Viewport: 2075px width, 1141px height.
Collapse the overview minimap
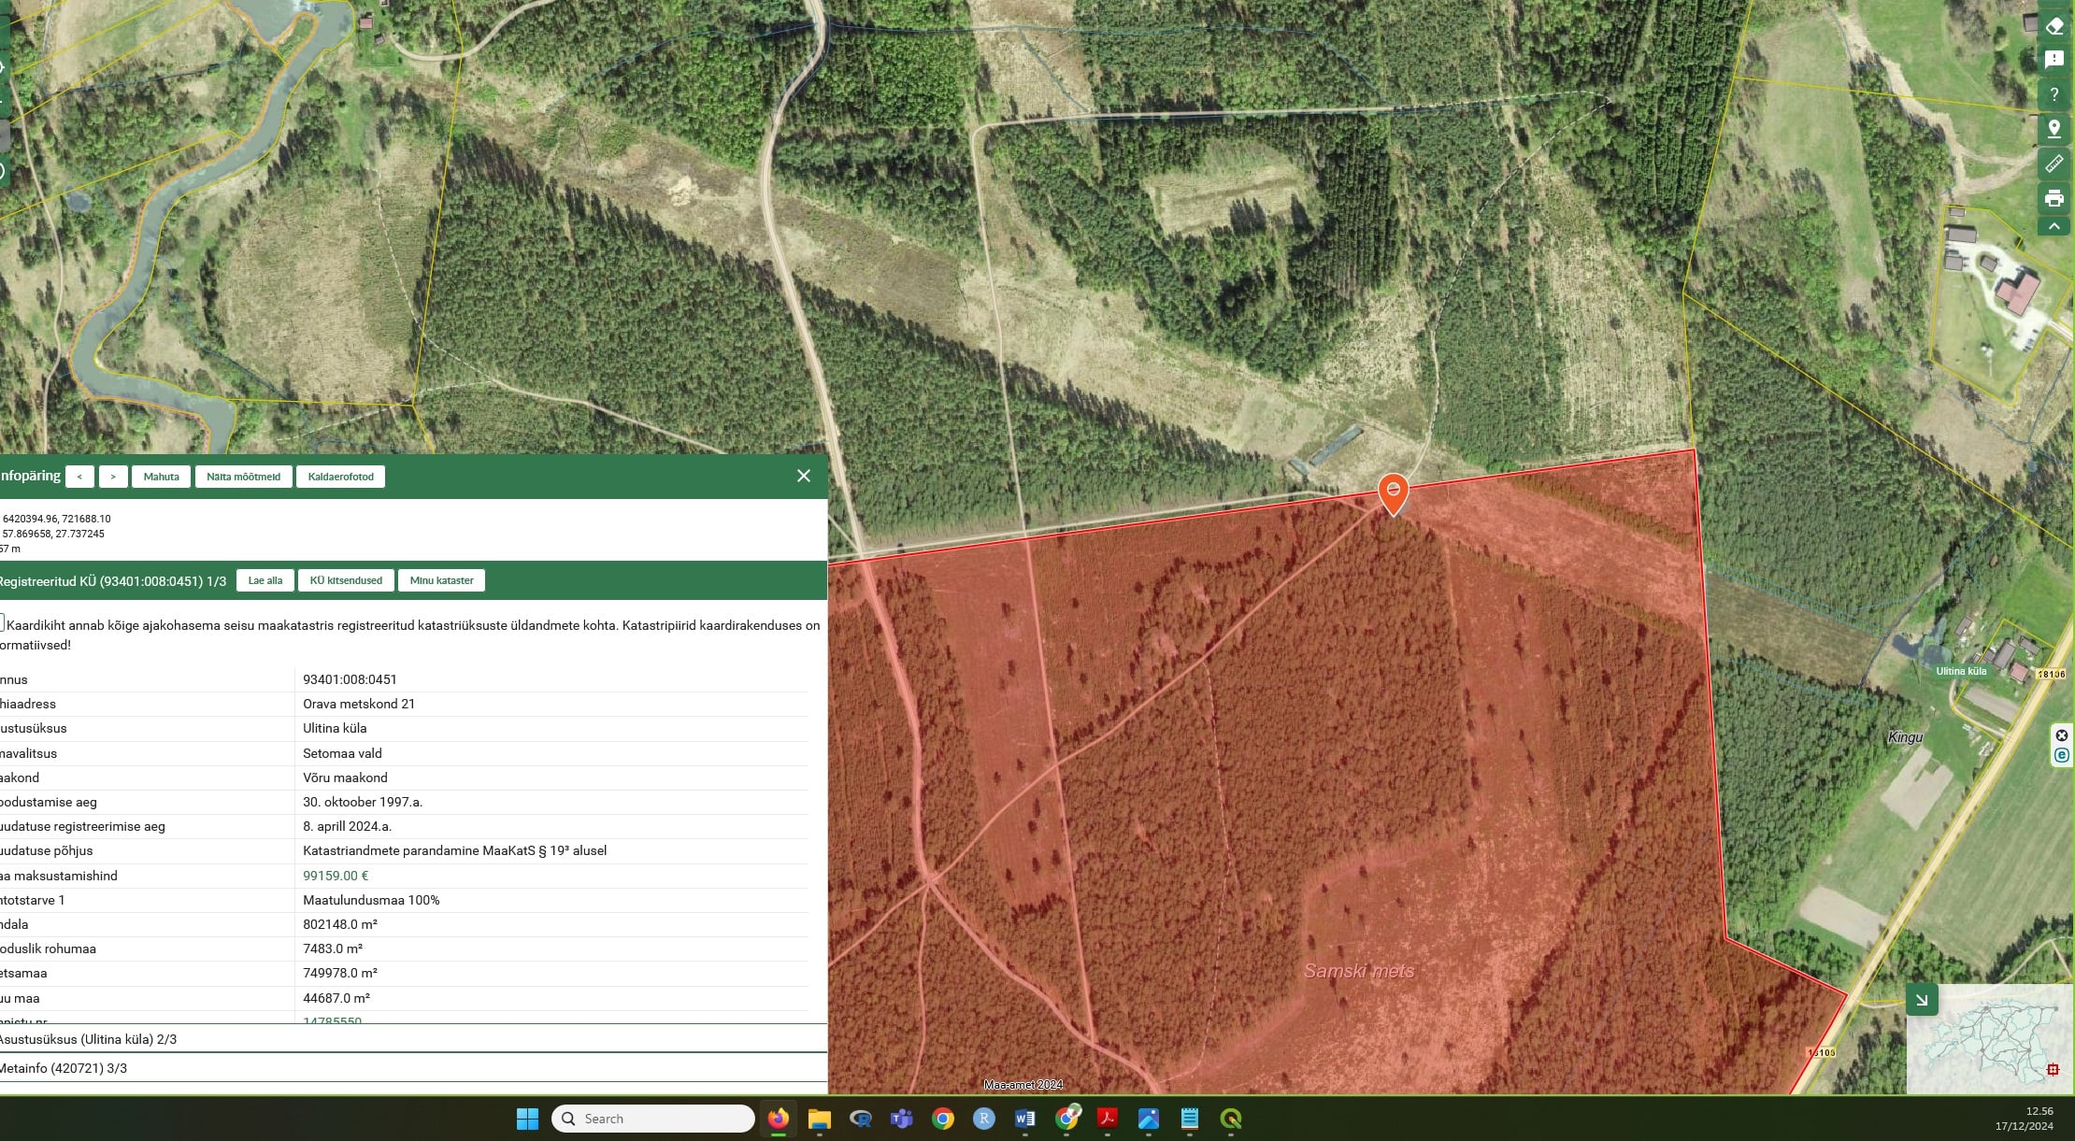pos(1922,999)
